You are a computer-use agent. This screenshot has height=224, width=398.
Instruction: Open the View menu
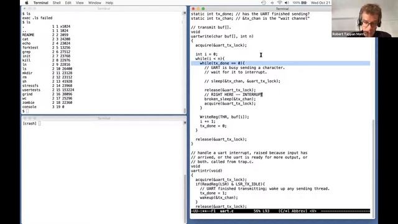point(80,2)
